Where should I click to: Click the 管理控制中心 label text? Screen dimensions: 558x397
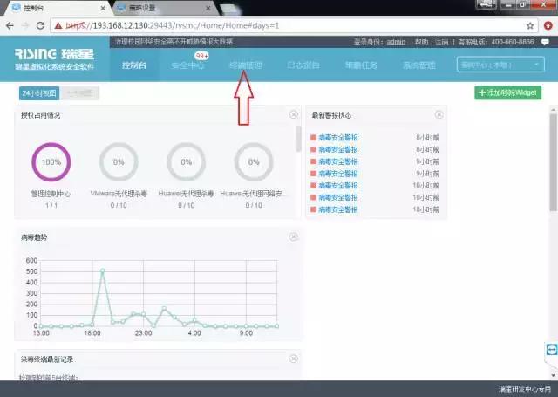(x=51, y=194)
